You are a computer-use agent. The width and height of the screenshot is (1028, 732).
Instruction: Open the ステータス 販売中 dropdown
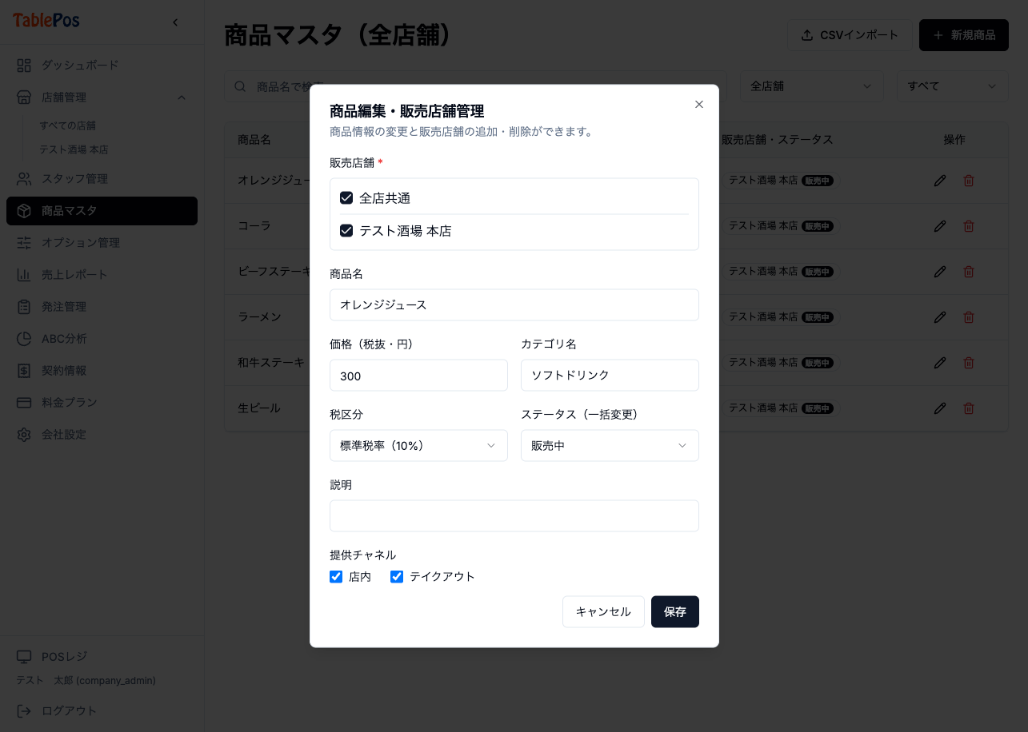pyautogui.click(x=610, y=446)
